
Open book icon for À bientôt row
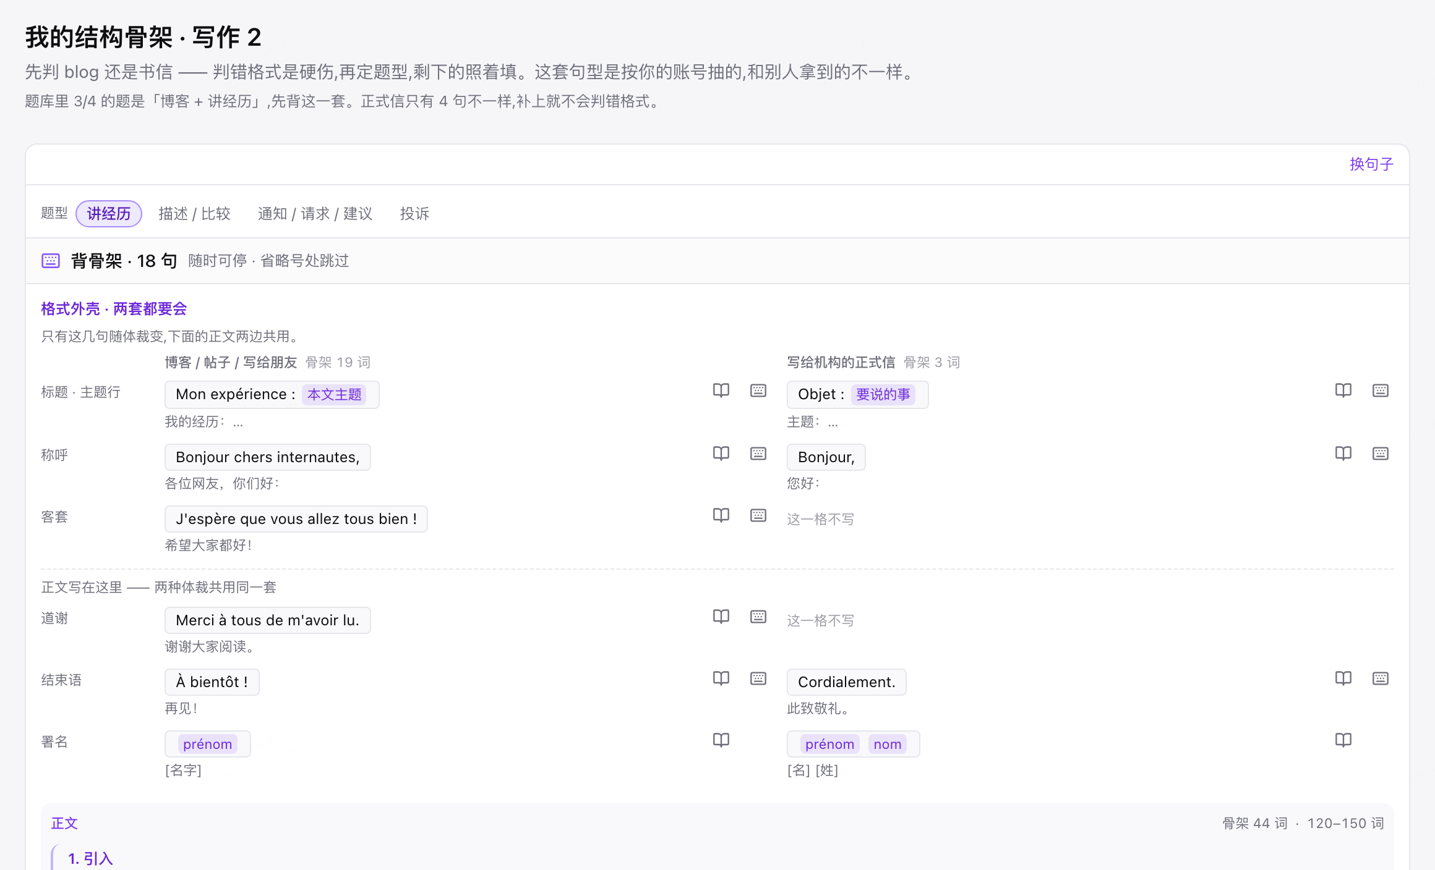tap(721, 678)
